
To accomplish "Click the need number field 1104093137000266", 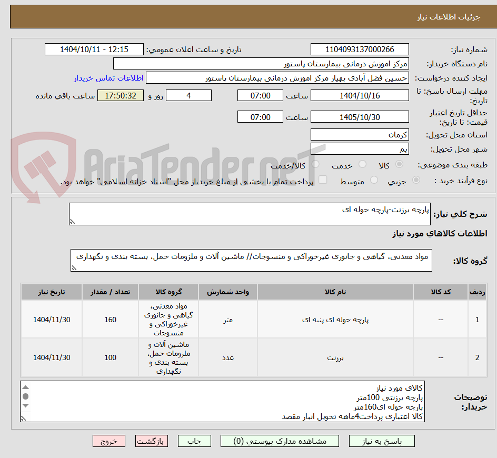I will (360, 49).
